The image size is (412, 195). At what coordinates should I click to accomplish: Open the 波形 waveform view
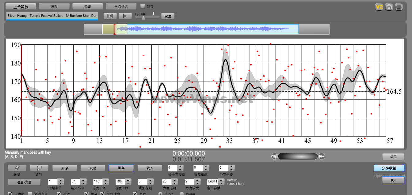coord(54,6)
